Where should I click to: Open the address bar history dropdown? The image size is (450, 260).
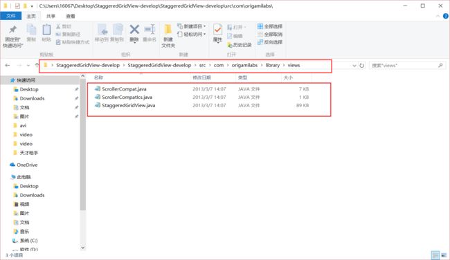[354, 66]
